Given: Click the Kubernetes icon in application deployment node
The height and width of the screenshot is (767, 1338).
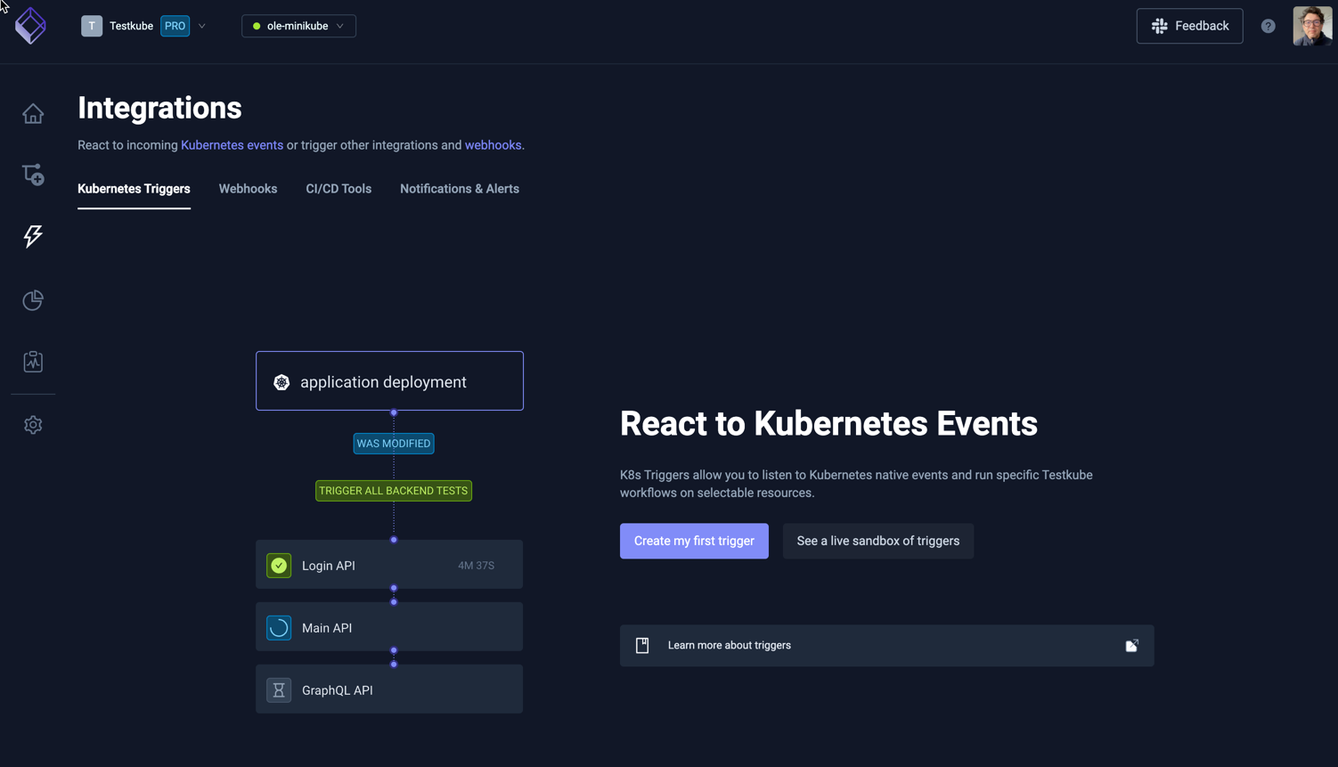Looking at the screenshot, I should coord(282,381).
